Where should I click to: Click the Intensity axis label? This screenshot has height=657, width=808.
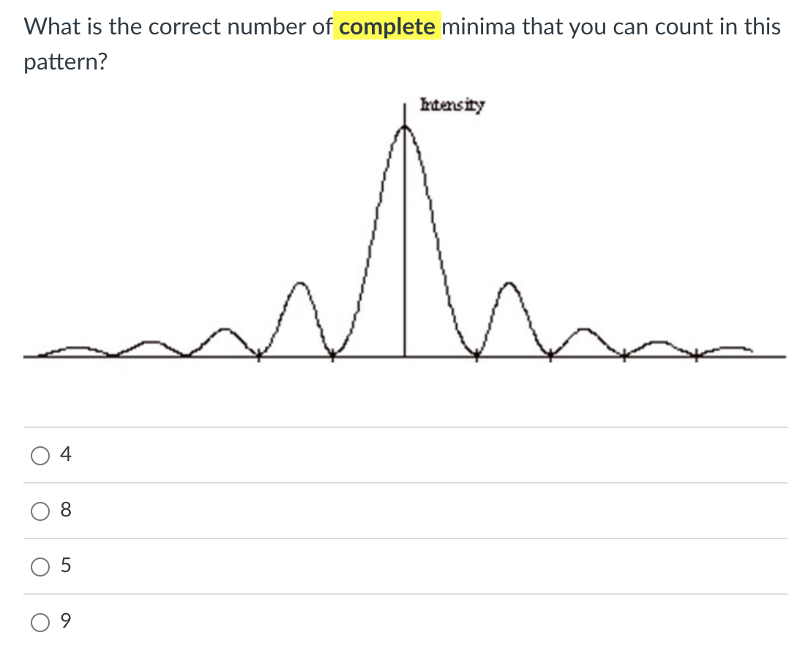coord(452,105)
